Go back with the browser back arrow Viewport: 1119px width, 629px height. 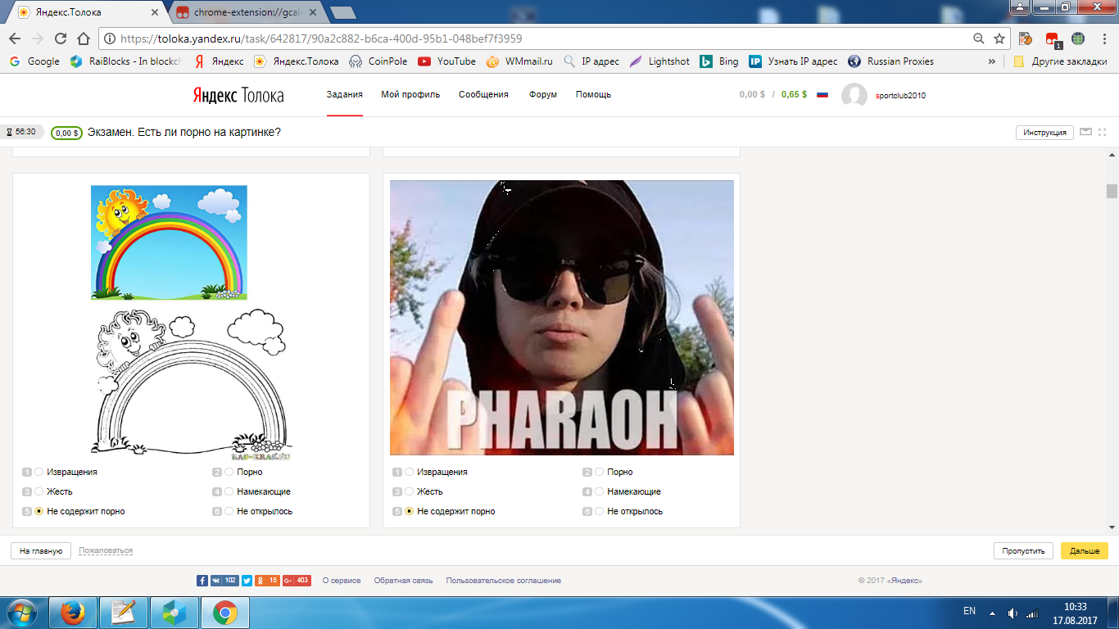pyautogui.click(x=15, y=38)
